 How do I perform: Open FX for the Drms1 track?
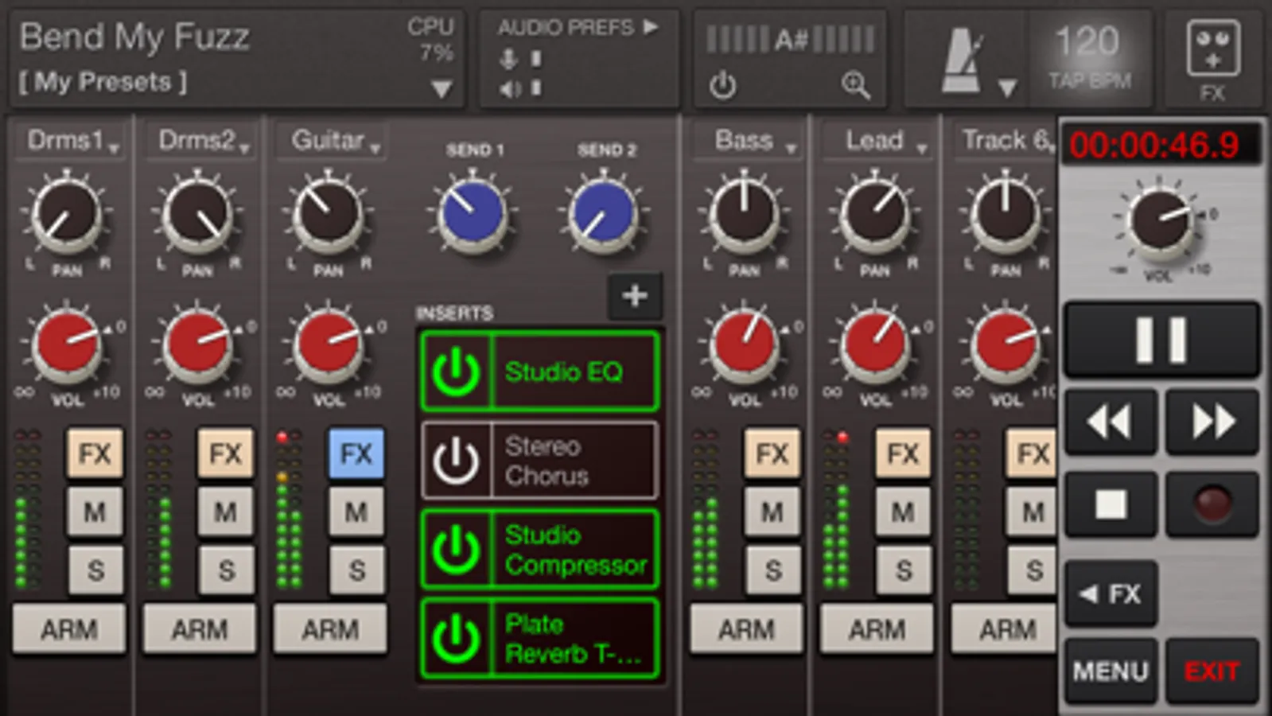tap(95, 453)
